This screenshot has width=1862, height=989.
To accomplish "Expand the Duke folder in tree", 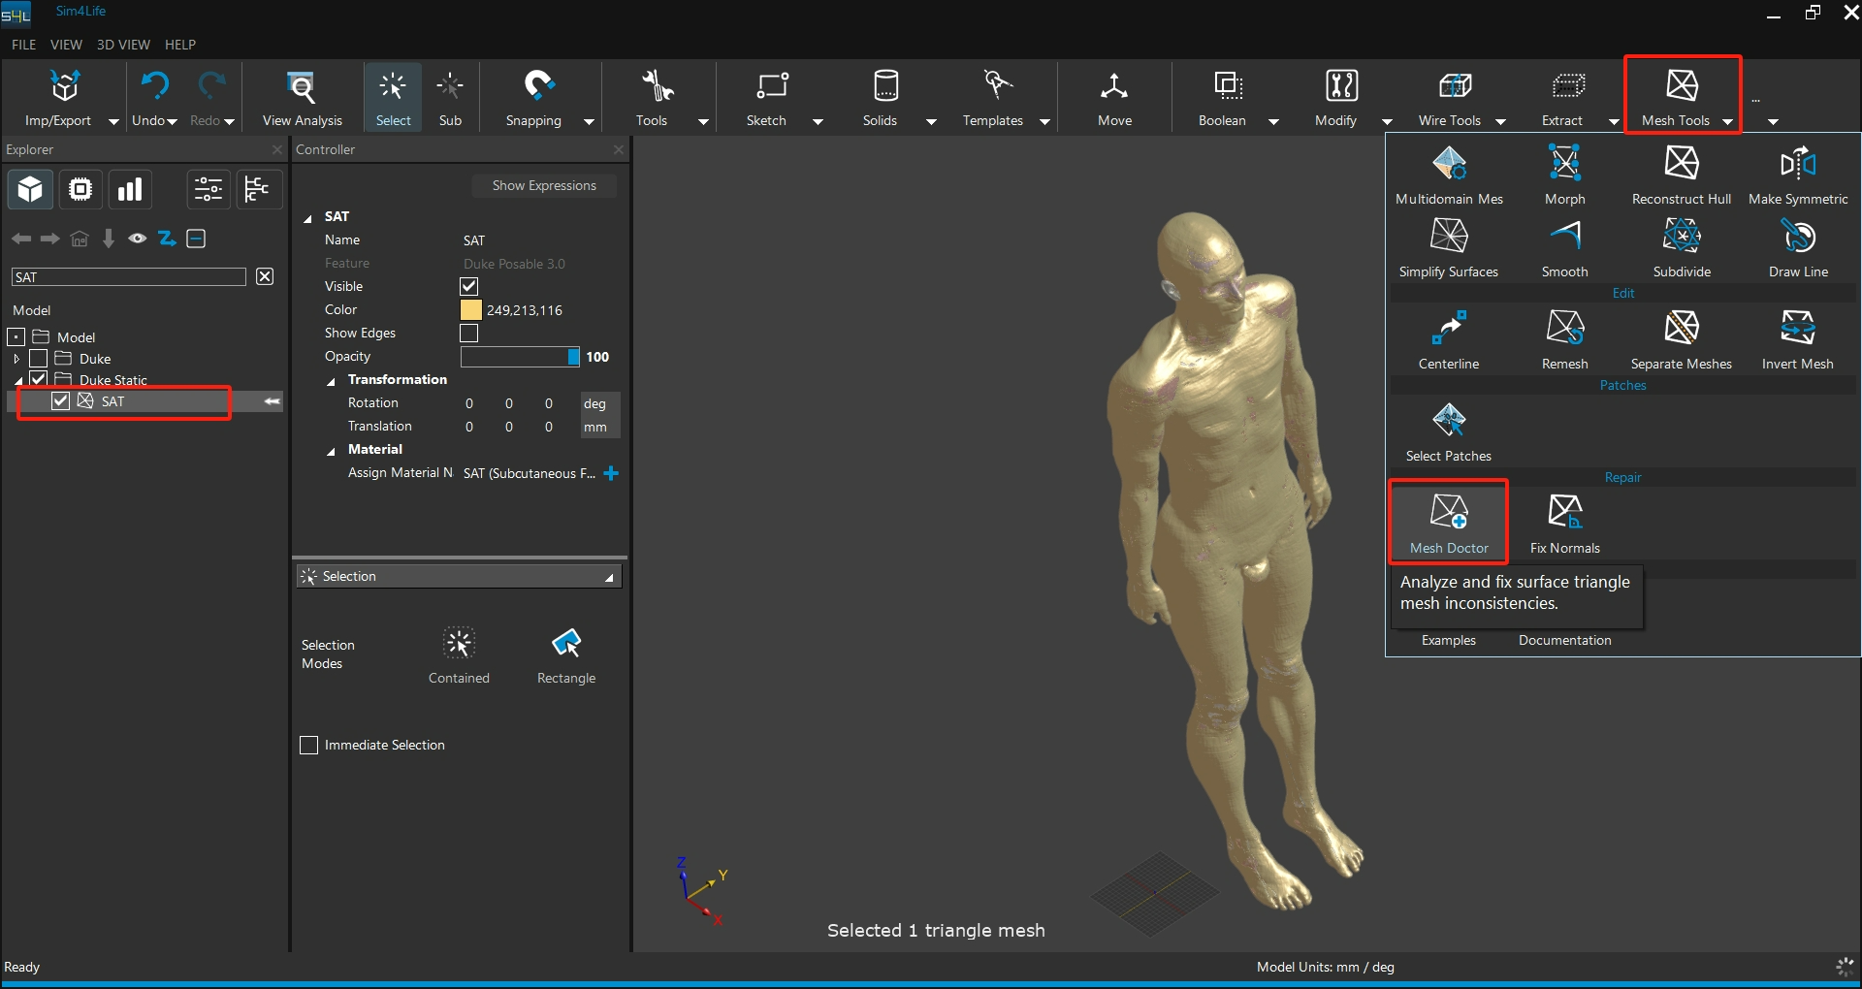I will coord(16,359).
